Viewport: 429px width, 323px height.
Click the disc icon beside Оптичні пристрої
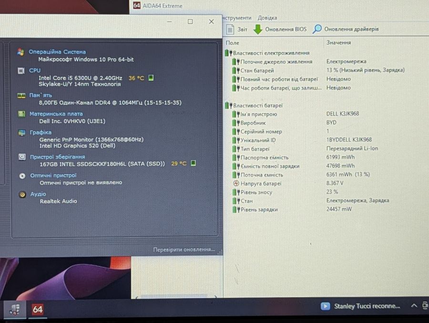(x=22, y=176)
